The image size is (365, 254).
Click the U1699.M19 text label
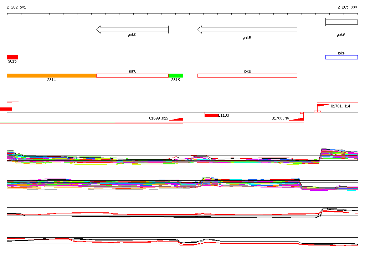[x=159, y=118]
